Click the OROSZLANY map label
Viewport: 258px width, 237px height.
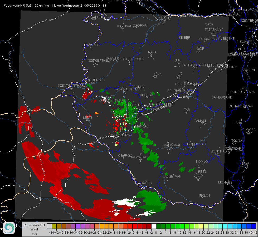pyautogui.click(x=209, y=39)
